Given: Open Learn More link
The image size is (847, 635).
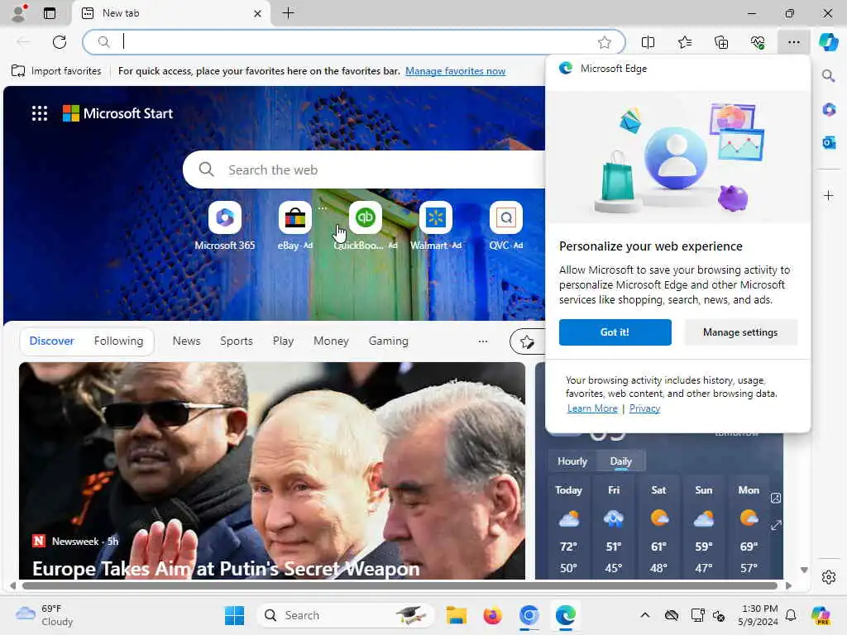Looking at the screenshot, I should point(592,408).
